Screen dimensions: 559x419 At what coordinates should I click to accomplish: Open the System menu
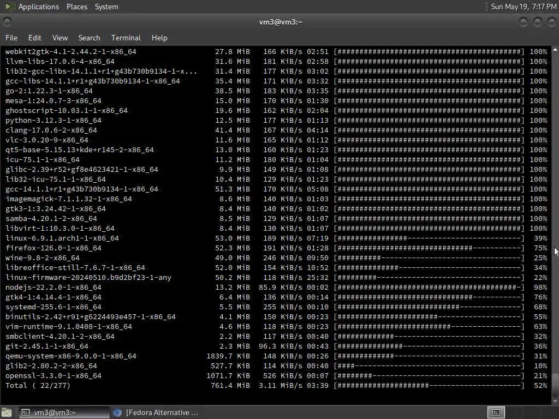point(106,7)
